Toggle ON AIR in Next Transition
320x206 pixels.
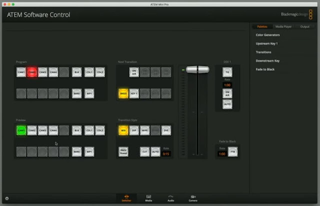click(x=134, y=72)
